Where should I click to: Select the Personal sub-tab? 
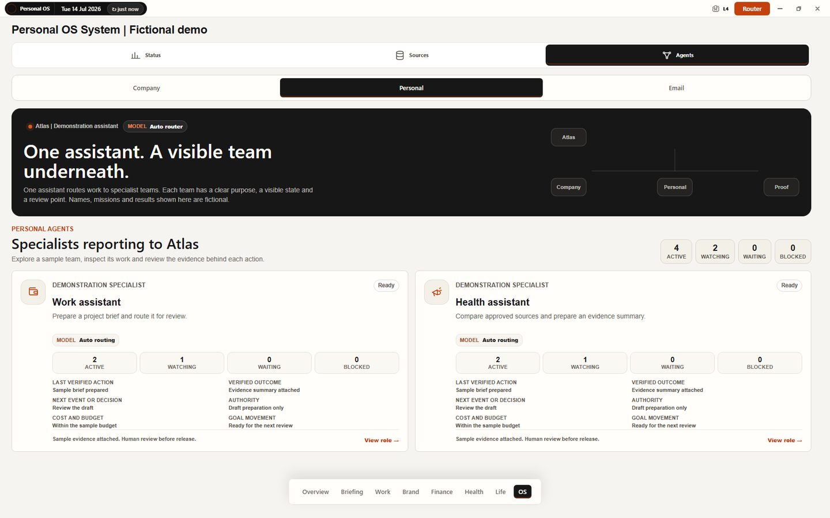point(412,88)
